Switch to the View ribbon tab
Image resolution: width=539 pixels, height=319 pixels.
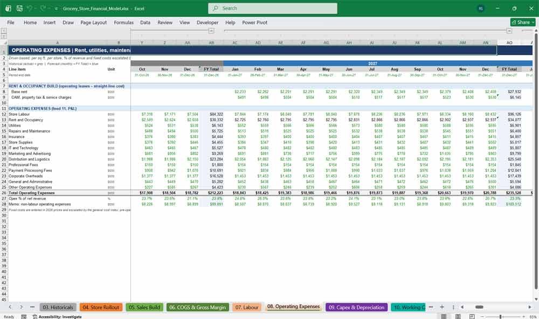pos(184,22)
